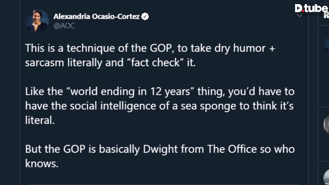
Task: Open the bottom avatar in right sidebar
Action: point(326,177)
